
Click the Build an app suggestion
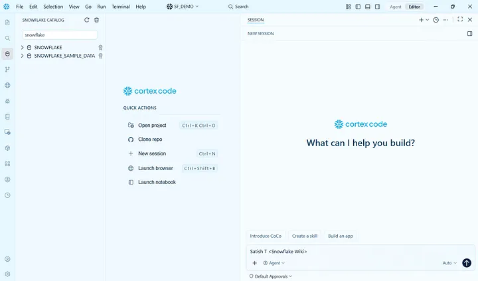(x=341, y=236)
